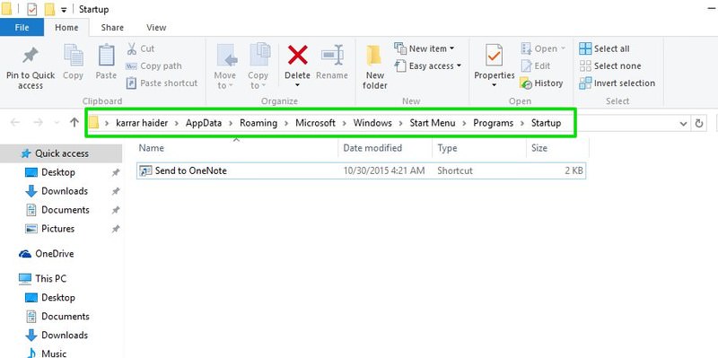The height and width of the screenshot is (358, 718).
Task: Sort by the Type column header
Action: [479, 148]
